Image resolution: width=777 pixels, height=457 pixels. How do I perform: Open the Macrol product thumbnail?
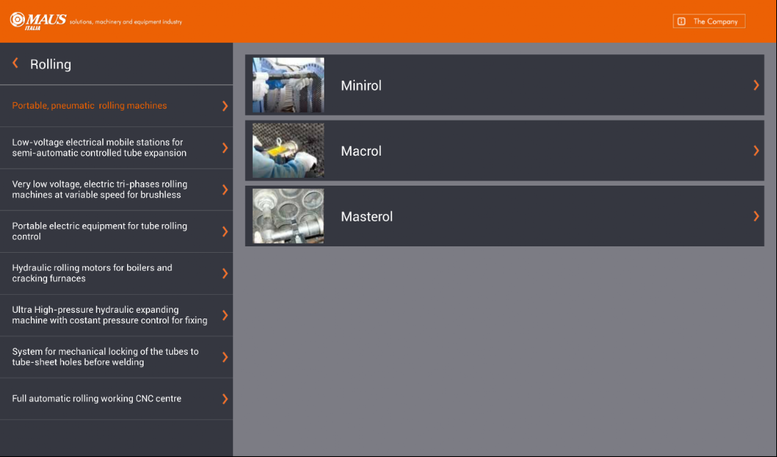[289, 151]
